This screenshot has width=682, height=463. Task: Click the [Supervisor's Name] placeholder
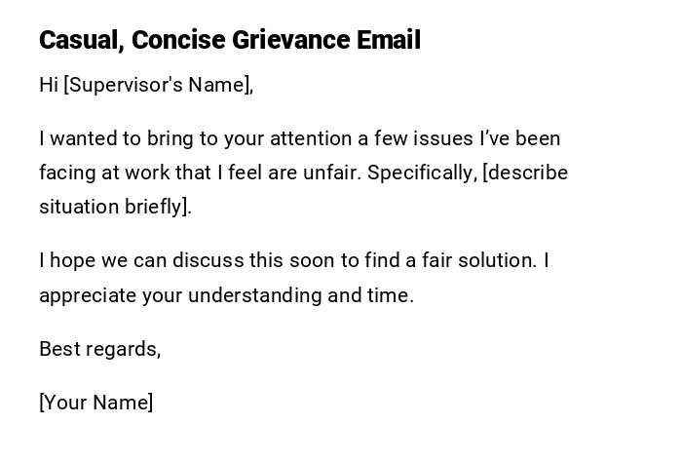(x=158, y=85)
